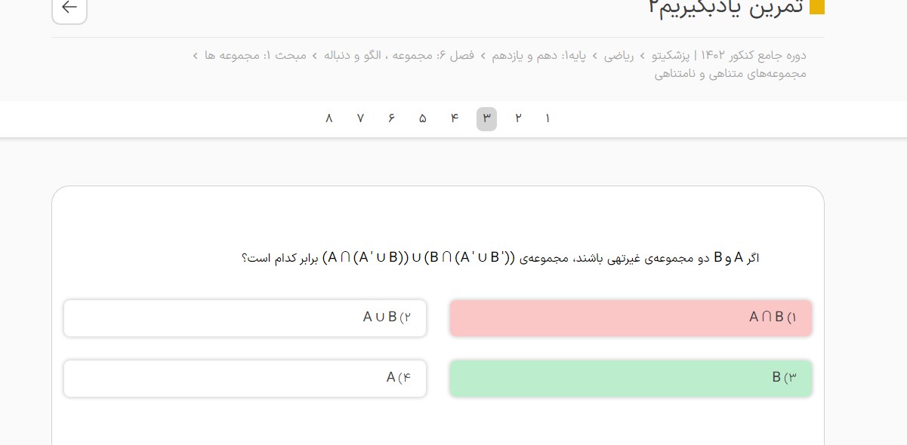Image resolution: width=907 pixels, height=445 pixels.
Task: Go to question ۷ in pagination
Action: click(x=360, y=118)
